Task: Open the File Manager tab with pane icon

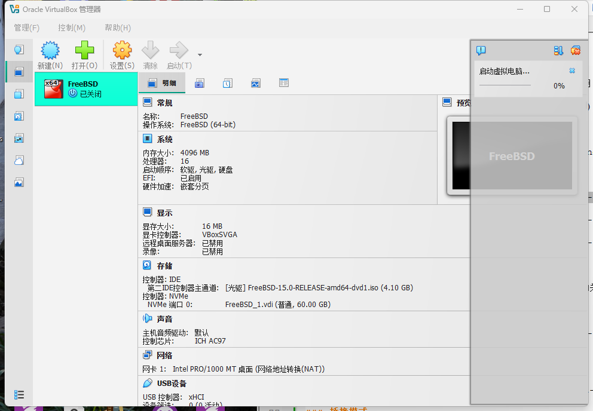Action: point(283,83)
